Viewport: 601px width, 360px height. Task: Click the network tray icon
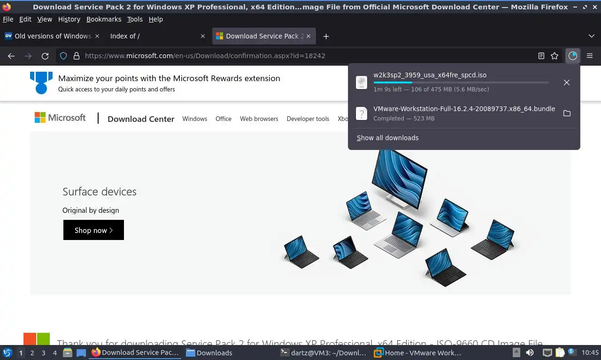point(547,352)
